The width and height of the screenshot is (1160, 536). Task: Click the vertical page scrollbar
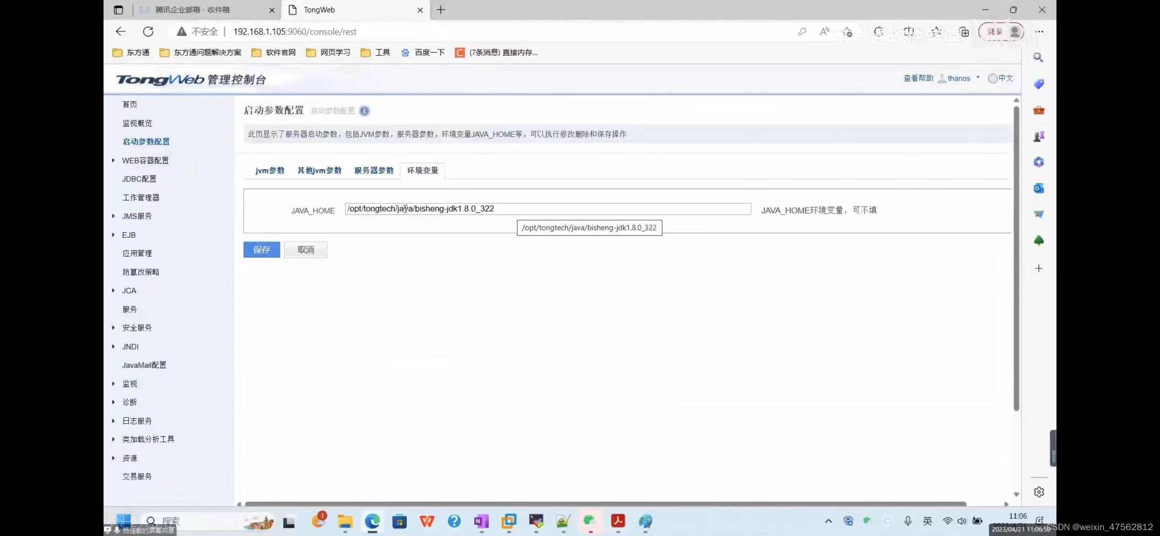(x=1016, y=257)
